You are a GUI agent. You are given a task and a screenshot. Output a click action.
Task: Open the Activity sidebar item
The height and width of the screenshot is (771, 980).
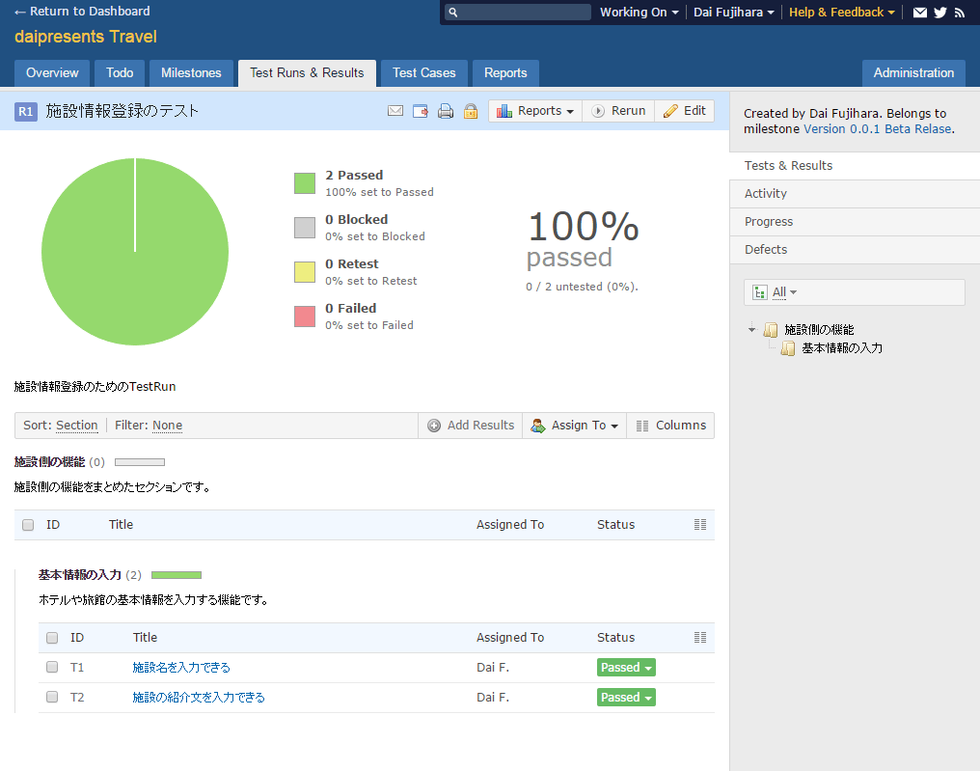pyautogui.click(x=766, y=194)
